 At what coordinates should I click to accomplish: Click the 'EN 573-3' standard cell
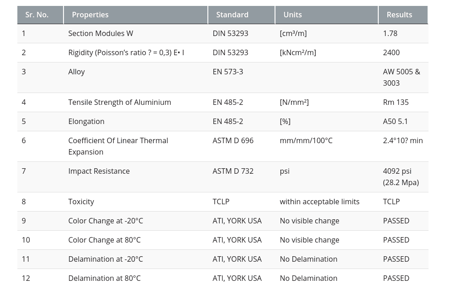coord(227,72)
